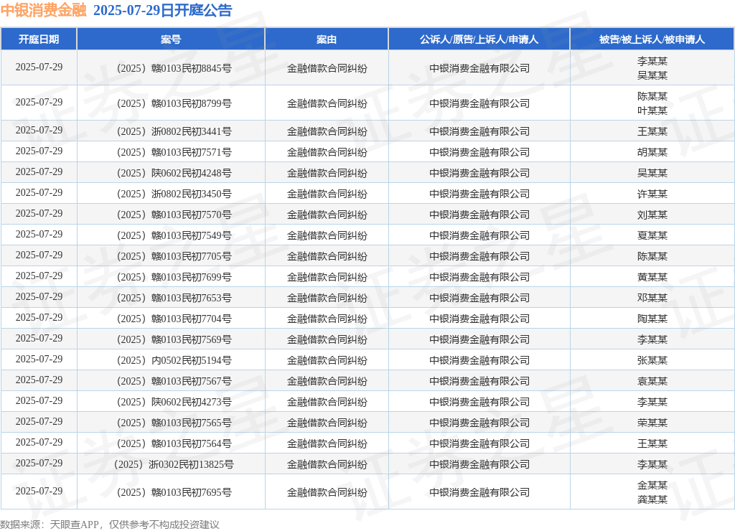Click the 开庭日期 column header
The height and width of the screenshot is (531, 735).
(x=39, y=39)
